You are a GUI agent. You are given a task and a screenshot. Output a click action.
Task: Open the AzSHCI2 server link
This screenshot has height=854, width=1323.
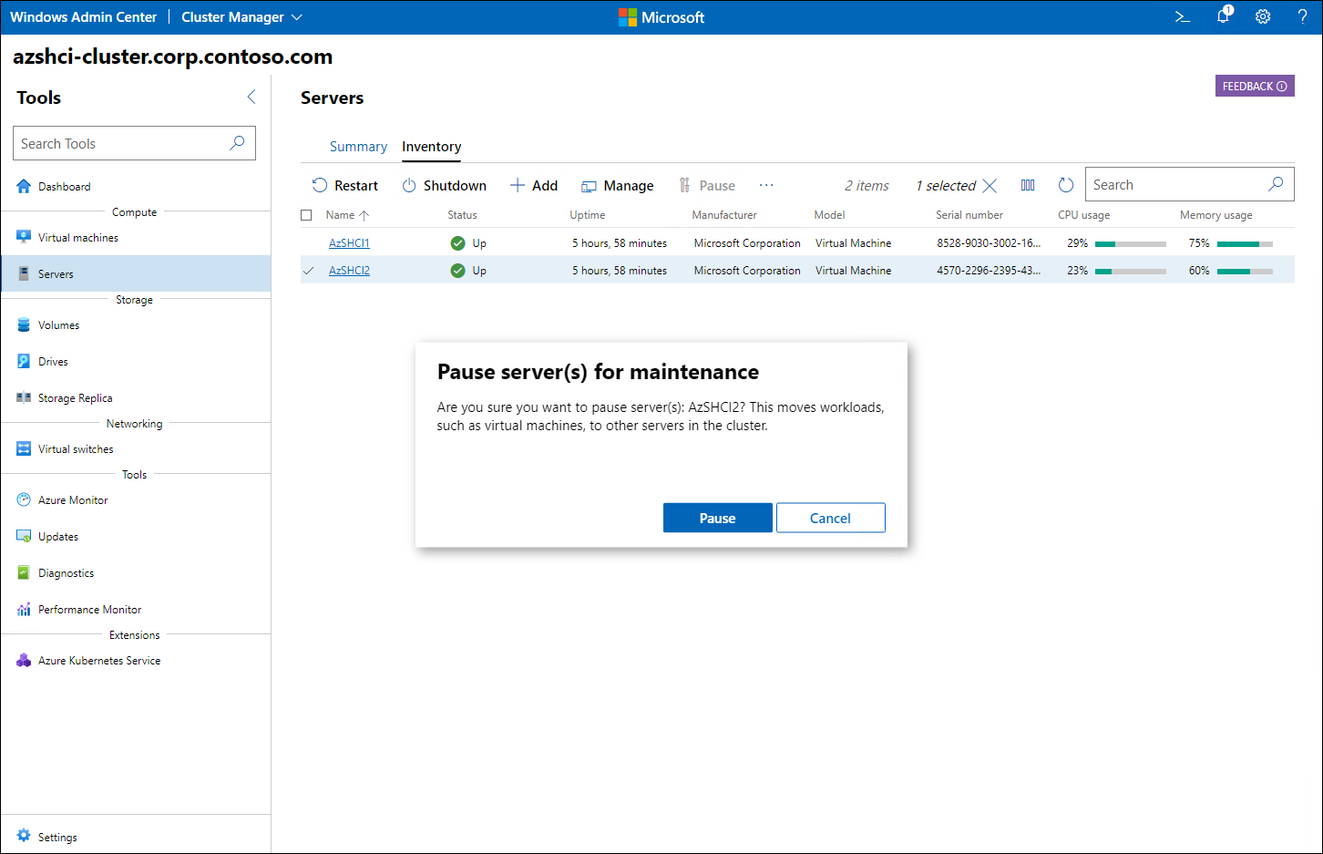349,271
